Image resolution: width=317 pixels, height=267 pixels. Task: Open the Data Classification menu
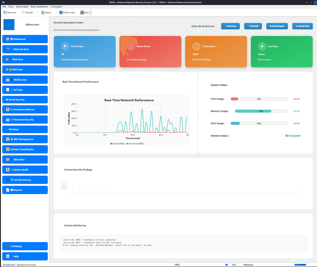[39, 7]
